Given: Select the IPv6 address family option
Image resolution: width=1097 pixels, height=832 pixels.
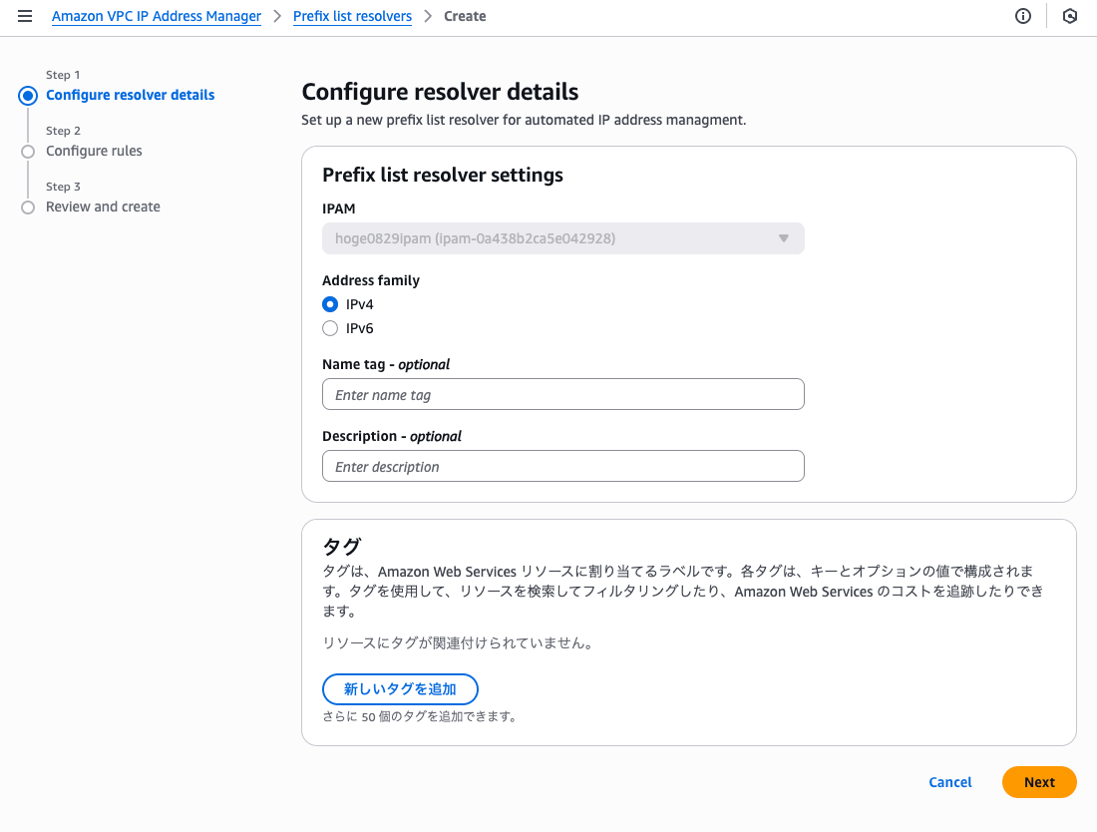Looking at the screenshot, I should [330, 328].
